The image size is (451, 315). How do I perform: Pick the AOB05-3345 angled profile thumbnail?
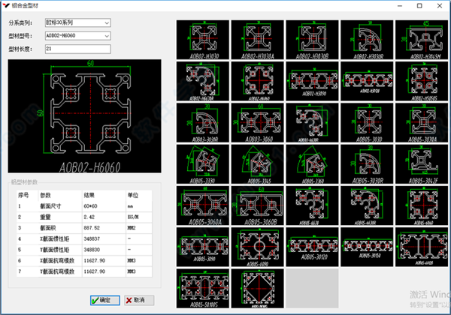click(257, 164)
